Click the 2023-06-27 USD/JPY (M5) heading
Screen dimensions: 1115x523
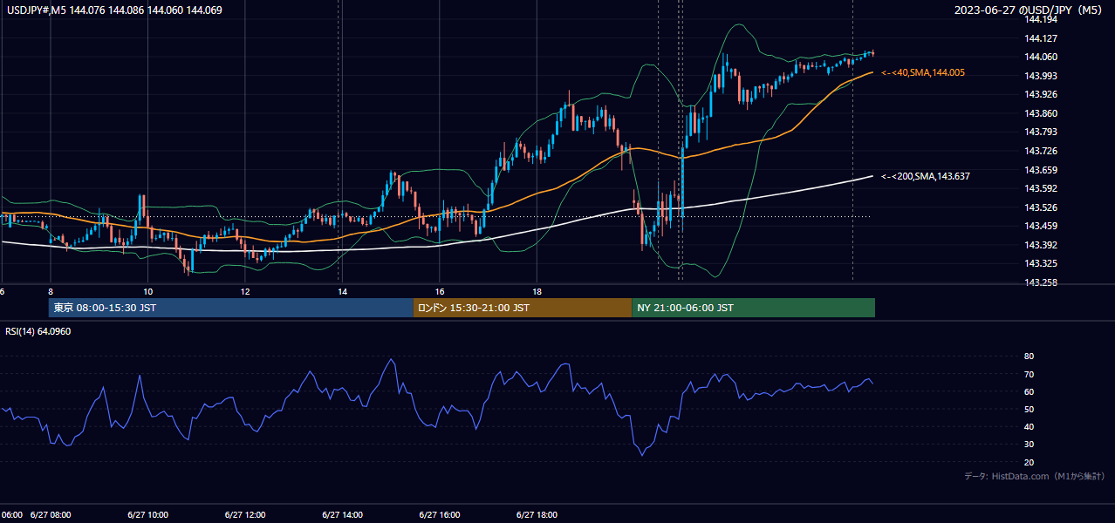click(x=1028, y=10)
